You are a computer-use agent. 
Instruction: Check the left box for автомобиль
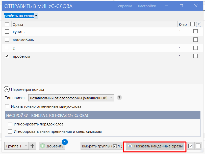pyautogui.click(x=7, y=40)
